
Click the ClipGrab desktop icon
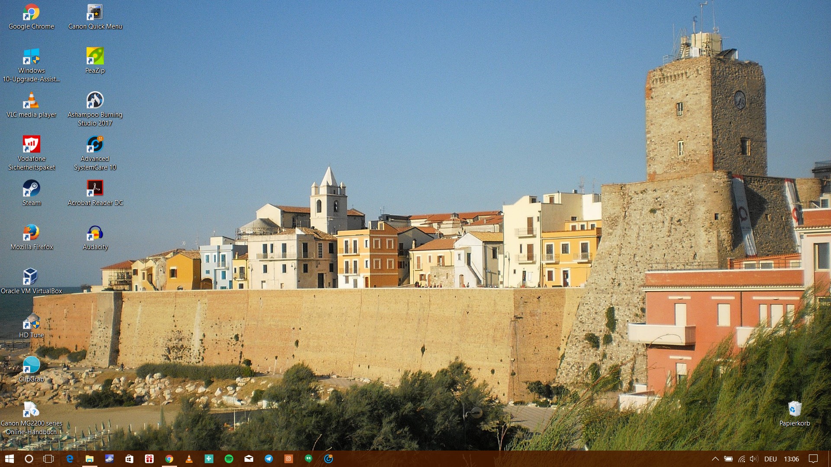31,365
